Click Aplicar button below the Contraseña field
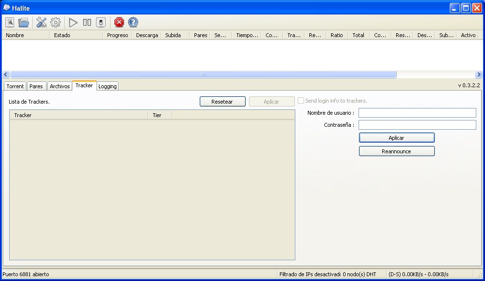485x281 pixels. click(x=397, y=138)
